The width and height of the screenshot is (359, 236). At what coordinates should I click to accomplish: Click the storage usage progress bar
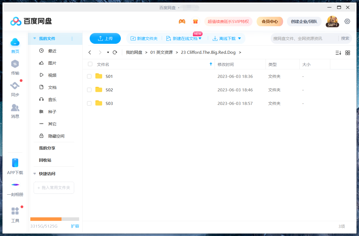click(54, 219)
